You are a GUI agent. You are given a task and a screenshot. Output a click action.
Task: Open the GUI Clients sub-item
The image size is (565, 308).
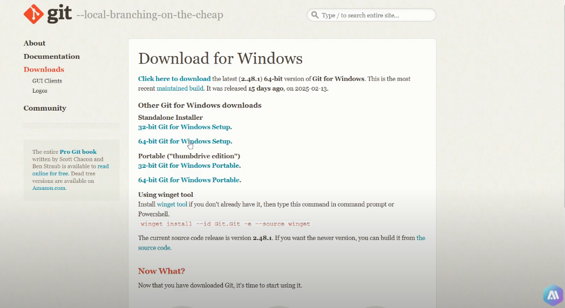pos(47,81)
